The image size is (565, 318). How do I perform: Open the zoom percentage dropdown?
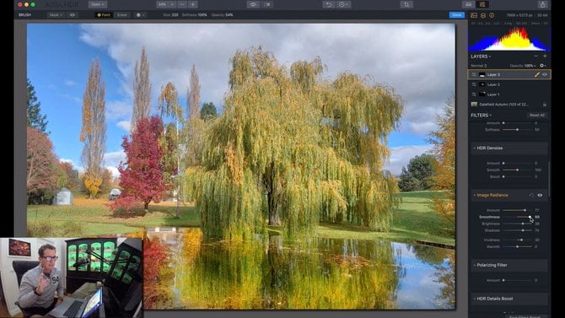166,4
